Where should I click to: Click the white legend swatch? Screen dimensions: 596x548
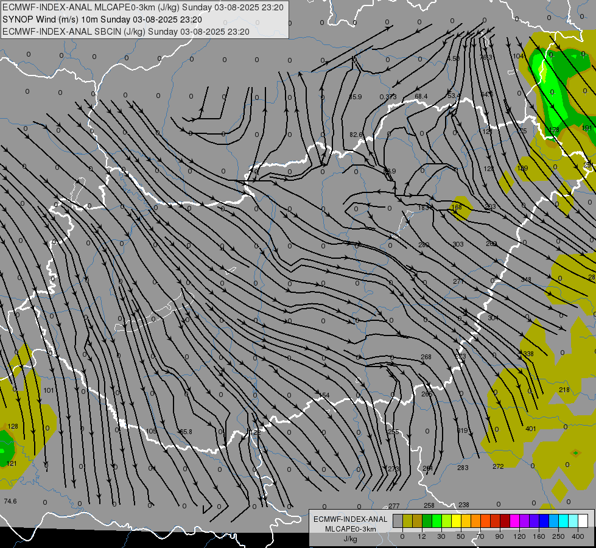coord(583,521)
